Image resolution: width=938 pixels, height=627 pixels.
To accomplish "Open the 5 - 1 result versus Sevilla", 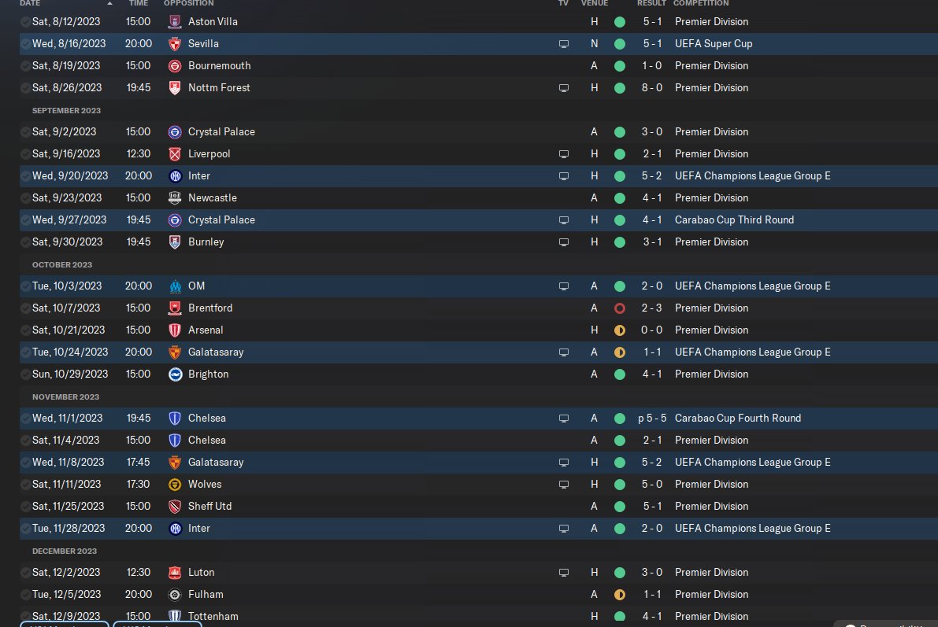I will (x=652, y=43).
